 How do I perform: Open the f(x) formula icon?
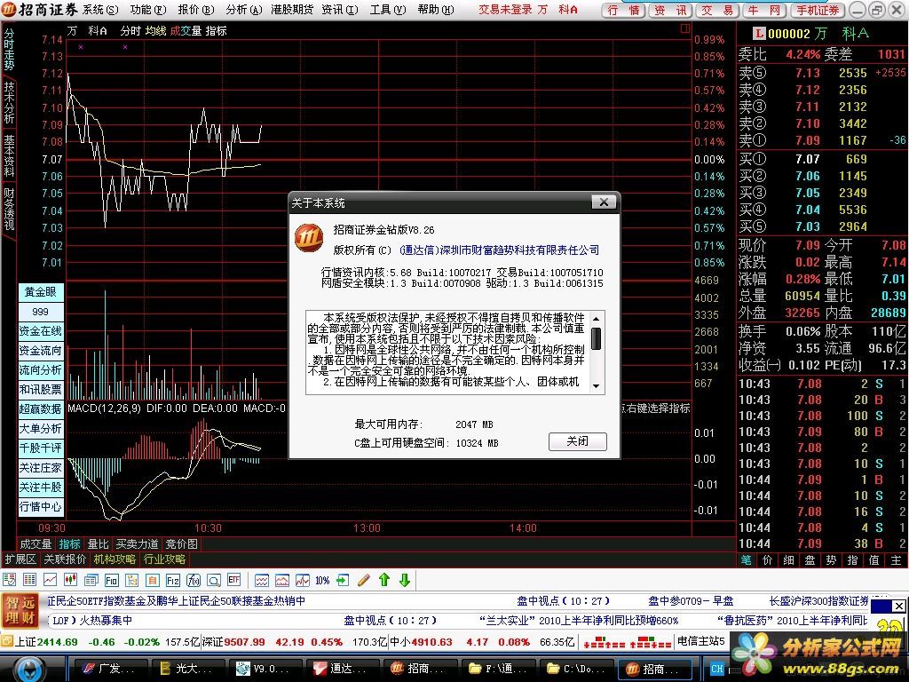193,579
